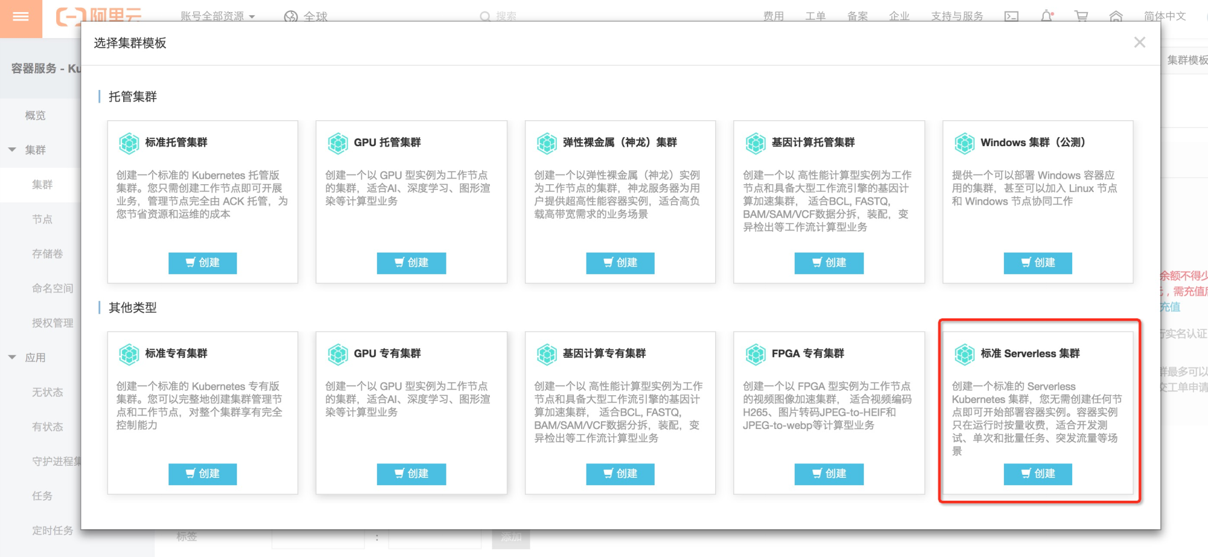Viewport: 1208px width, 557px height.
Task: Click the GPU 托管集群 card icon
Action: 338,143
